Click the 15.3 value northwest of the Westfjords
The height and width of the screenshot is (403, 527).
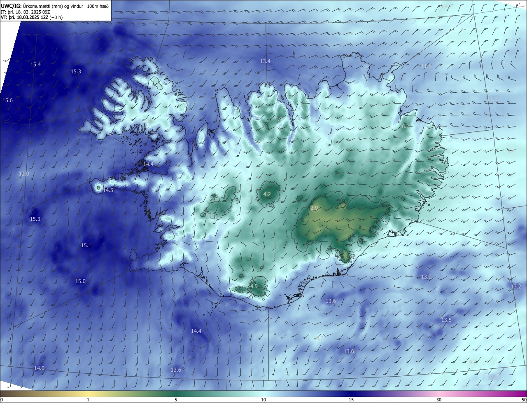coord(76,72)
